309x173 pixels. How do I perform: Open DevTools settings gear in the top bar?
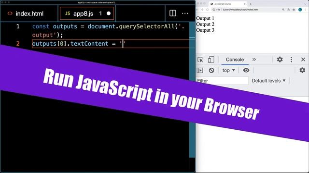click(x=280, y=60)
